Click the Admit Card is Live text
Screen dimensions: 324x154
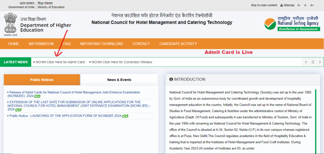pos(228,52)
